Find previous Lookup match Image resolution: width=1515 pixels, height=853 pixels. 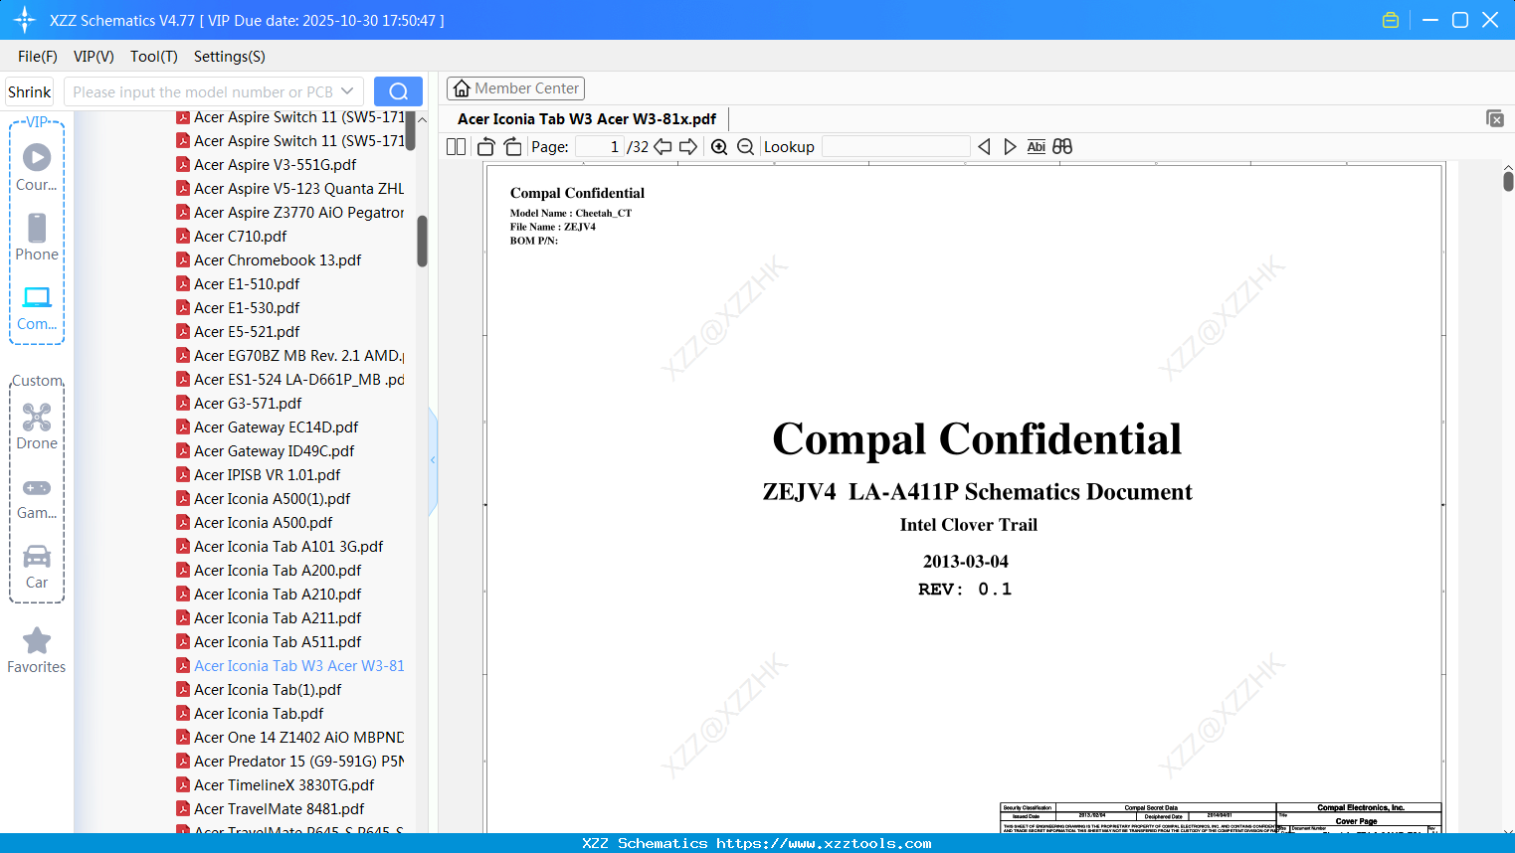[984, 147]
